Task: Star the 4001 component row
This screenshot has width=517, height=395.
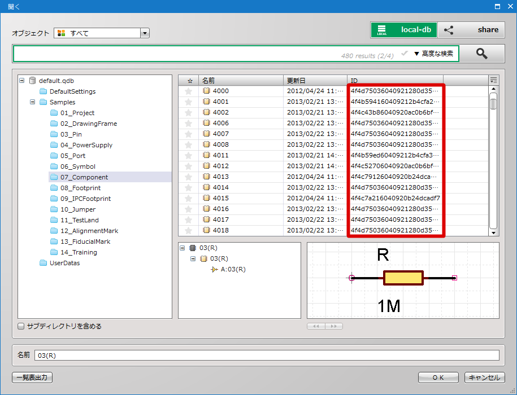Action: coord(188,102)
